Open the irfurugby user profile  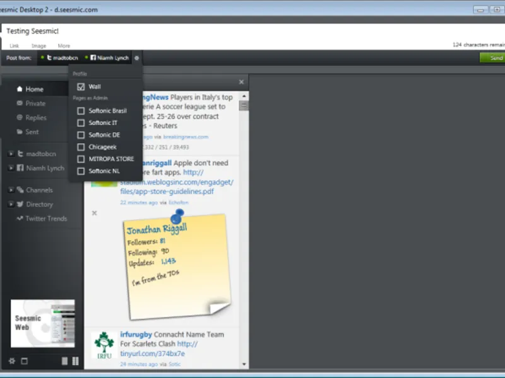136,335
